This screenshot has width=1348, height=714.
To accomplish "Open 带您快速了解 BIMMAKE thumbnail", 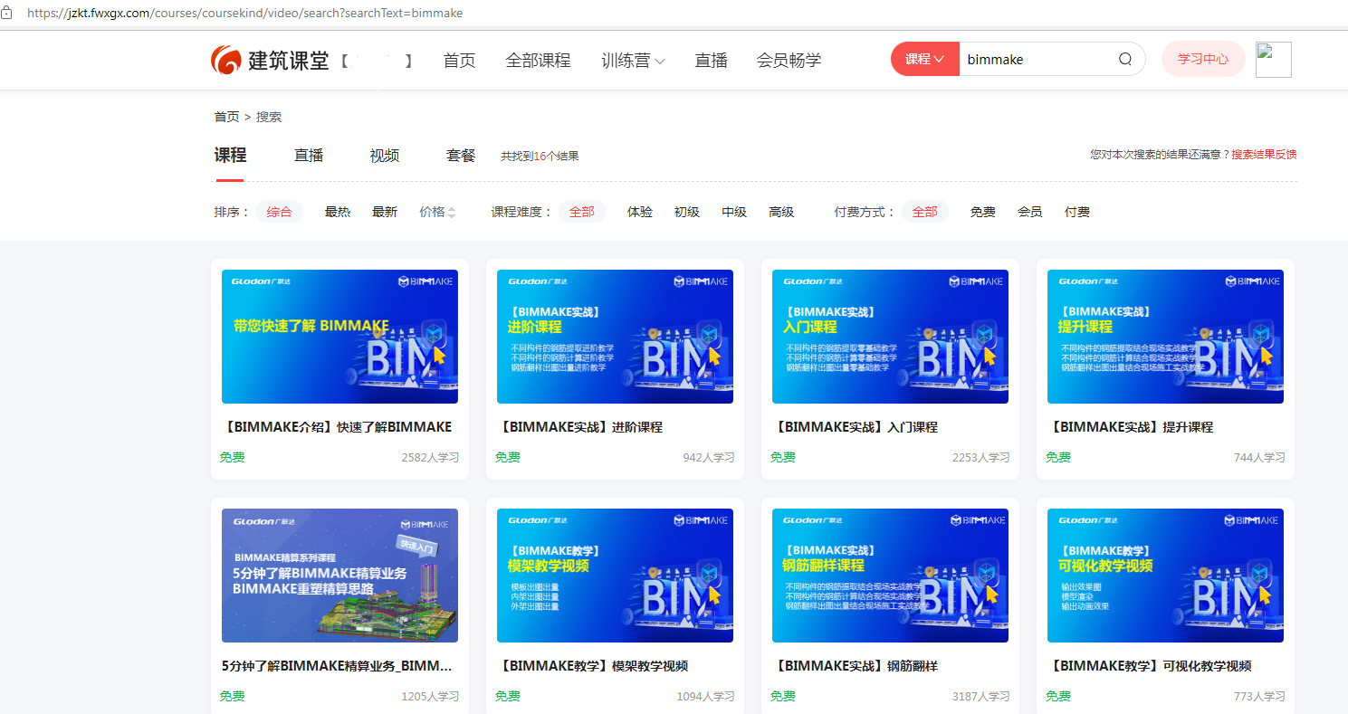I will point(339,337).
